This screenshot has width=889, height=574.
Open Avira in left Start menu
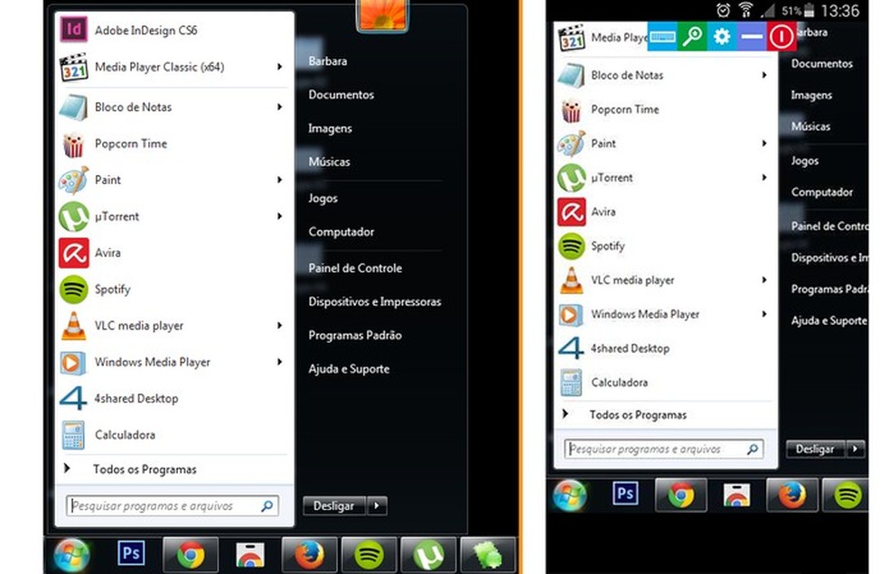(x=174, y=253)
